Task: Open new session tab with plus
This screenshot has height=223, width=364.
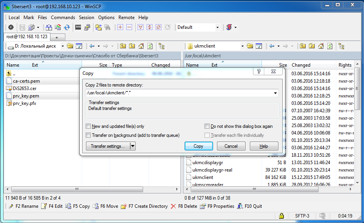Action: pos(57,37)
